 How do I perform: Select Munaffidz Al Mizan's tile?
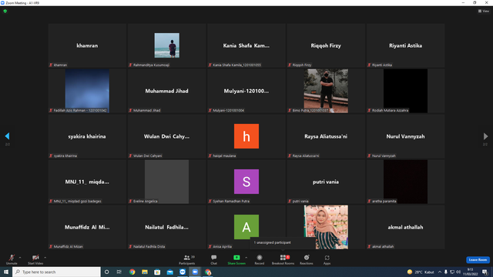87,227
